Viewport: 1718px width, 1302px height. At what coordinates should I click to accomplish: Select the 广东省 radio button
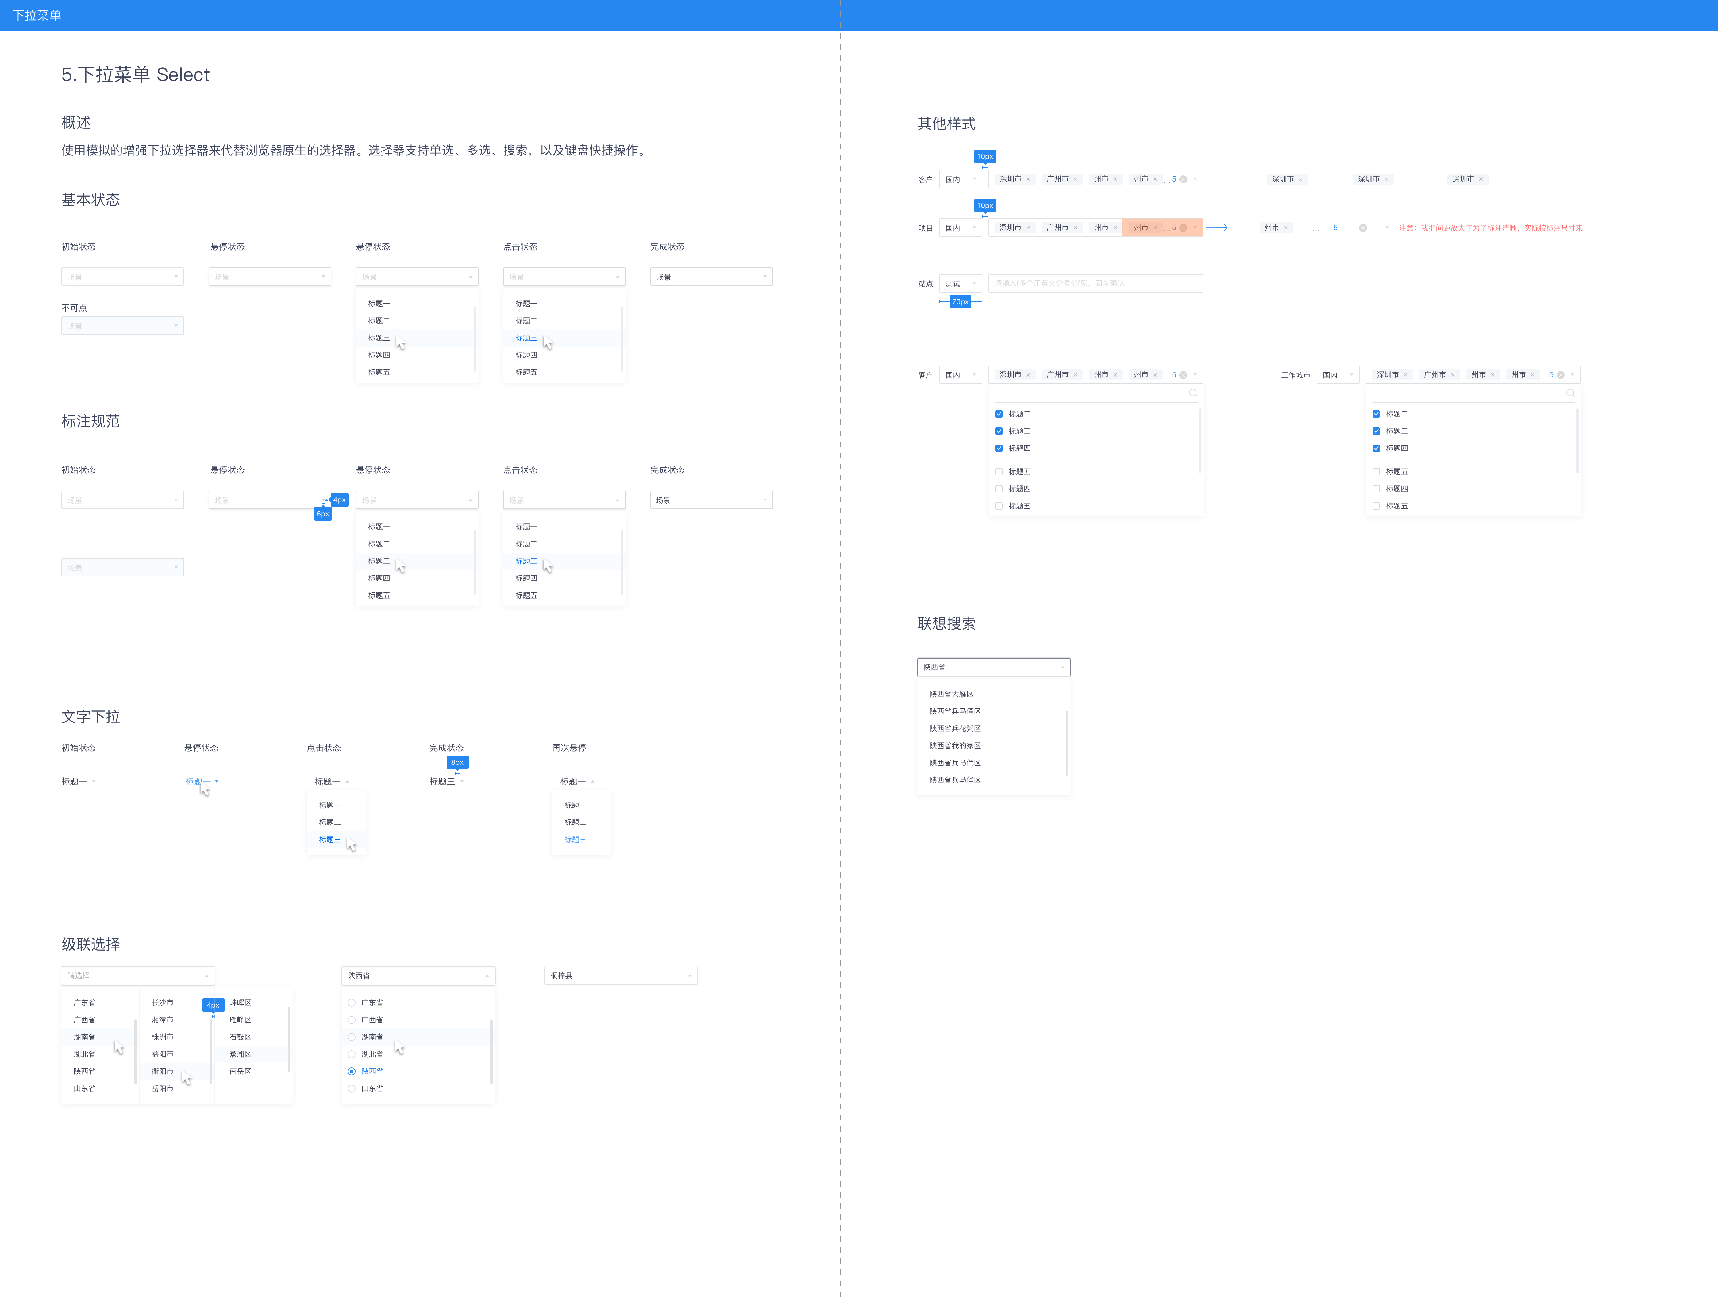352,1002
